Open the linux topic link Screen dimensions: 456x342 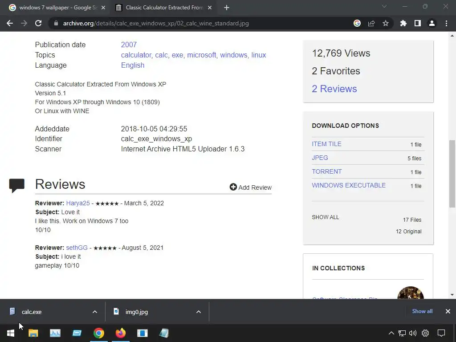point(259,55)
